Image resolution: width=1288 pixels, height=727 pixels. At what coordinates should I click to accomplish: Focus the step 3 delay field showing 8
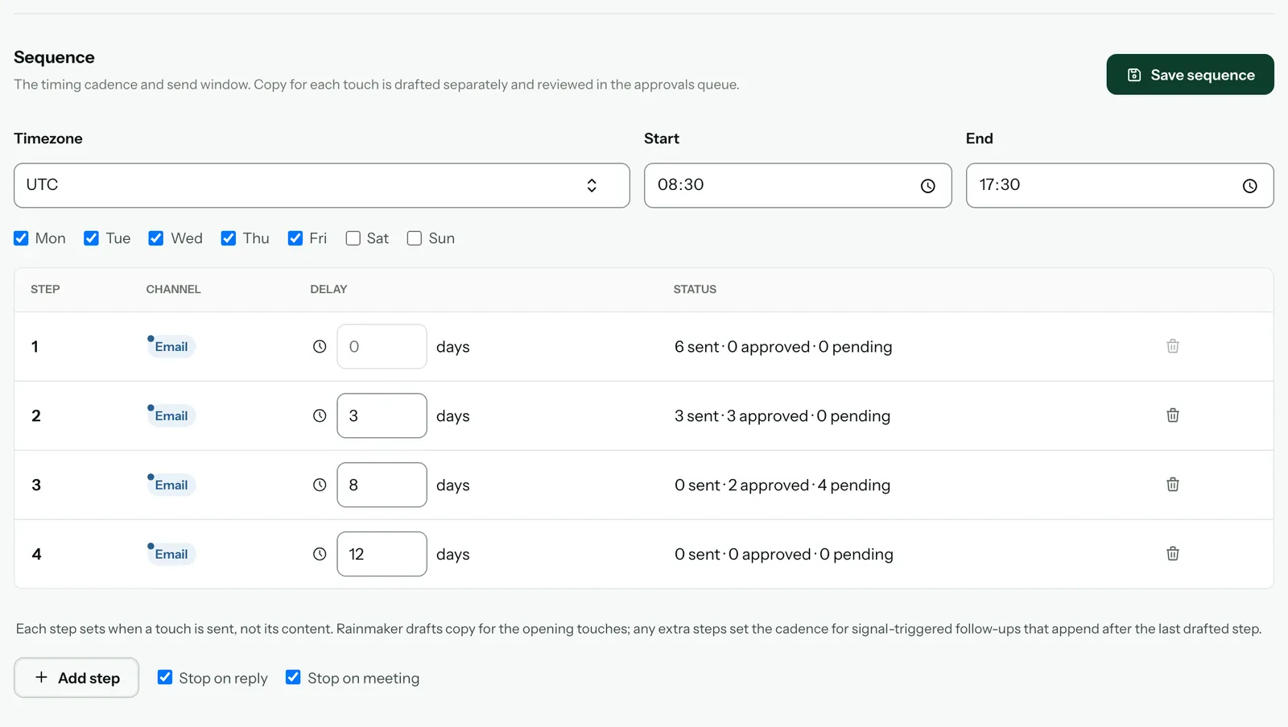(x=382, y=485)
